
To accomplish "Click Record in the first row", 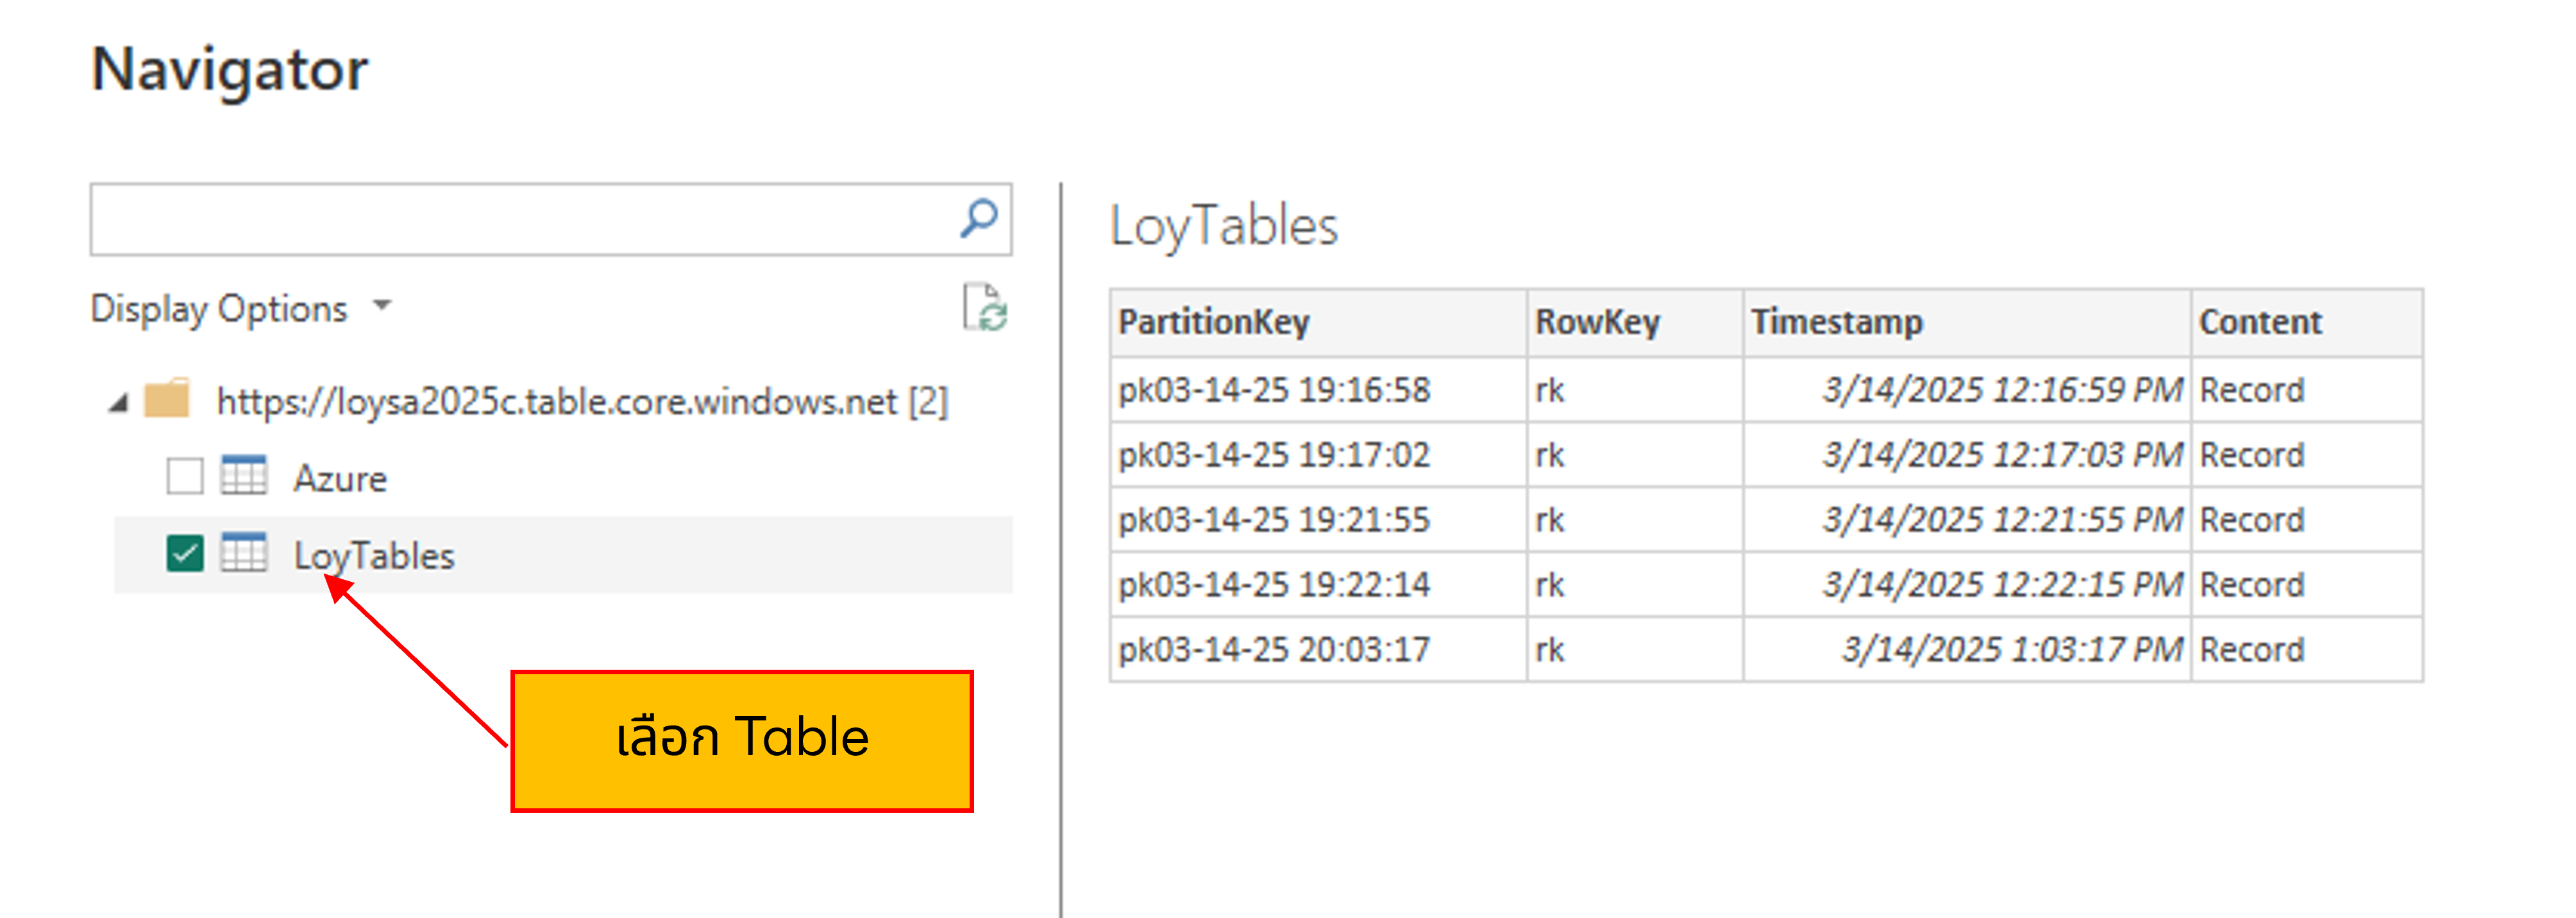I will 2251,389.
